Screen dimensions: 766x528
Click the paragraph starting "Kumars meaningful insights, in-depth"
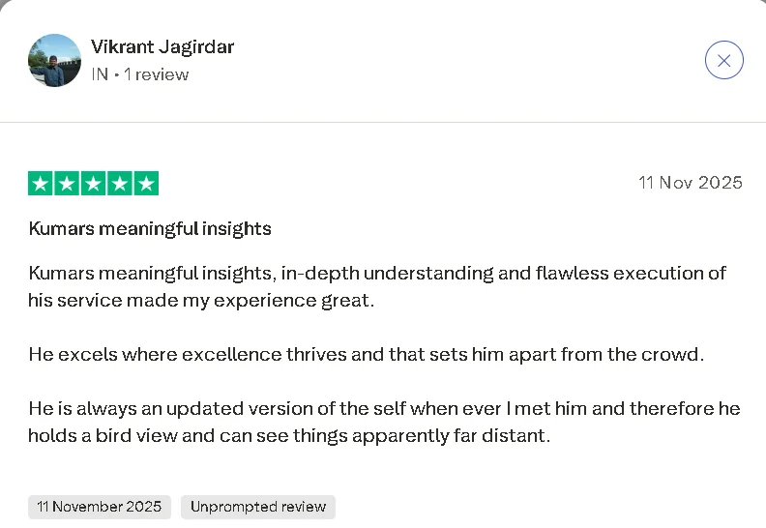click(x=377, y=274)
